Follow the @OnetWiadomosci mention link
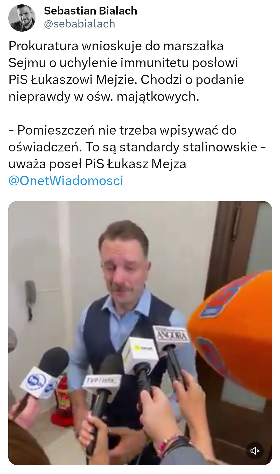The image size is (280, 474). pyautogui.click(x=66, y=181)
